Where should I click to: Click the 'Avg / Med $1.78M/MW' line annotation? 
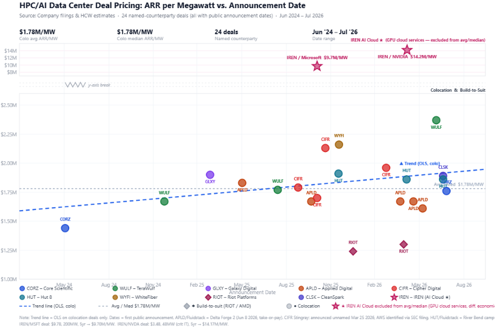coord(459,185)
